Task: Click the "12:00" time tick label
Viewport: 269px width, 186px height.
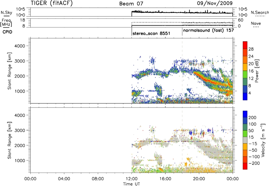Action: point(131,179)
